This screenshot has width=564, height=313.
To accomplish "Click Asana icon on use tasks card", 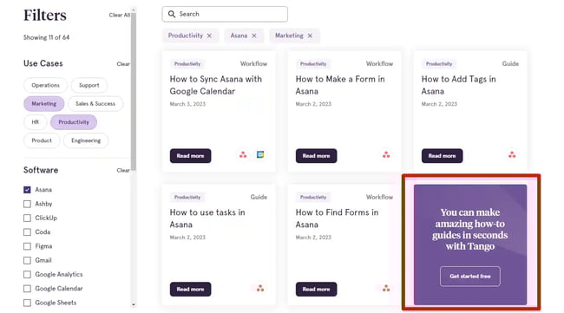I will coord(260,288).
